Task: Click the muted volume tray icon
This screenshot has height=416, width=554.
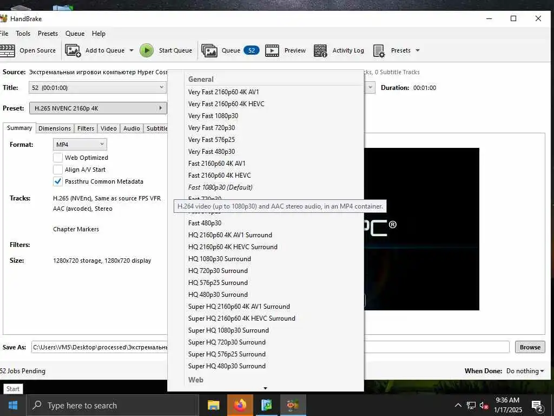Action: click(484, 405)
